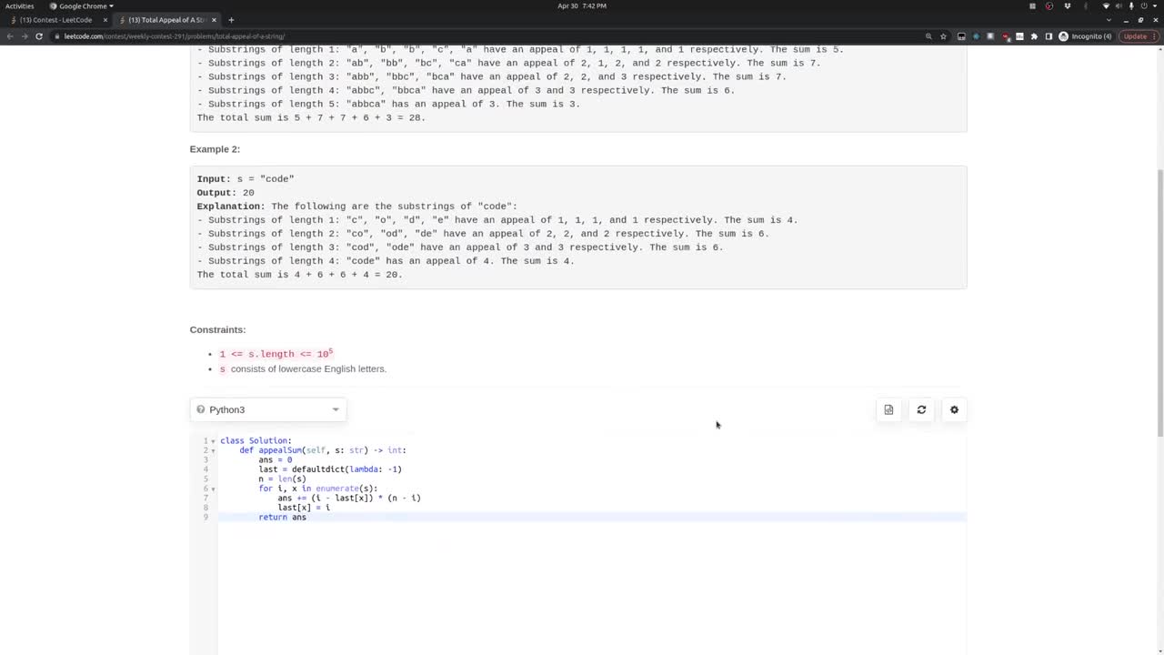
Task: Open the browser zoom search icon
Action: point(928,36)
